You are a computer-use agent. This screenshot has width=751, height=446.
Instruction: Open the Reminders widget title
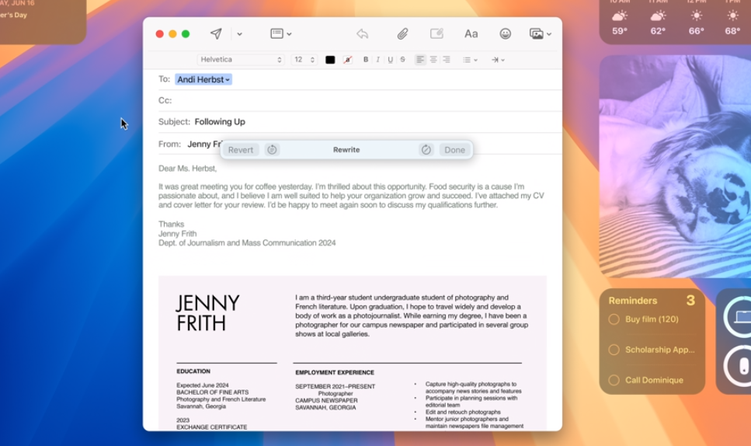coord(633,301)
